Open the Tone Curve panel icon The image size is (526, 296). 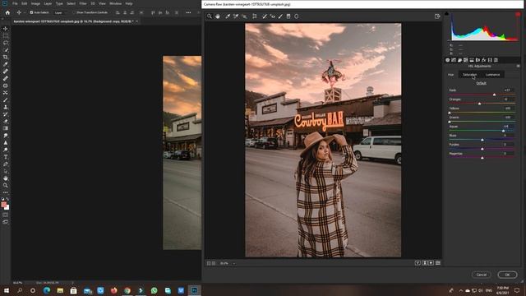coord(454,60)
